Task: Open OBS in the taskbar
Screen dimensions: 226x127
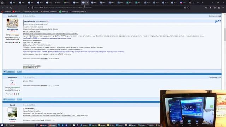Action: 150,125
